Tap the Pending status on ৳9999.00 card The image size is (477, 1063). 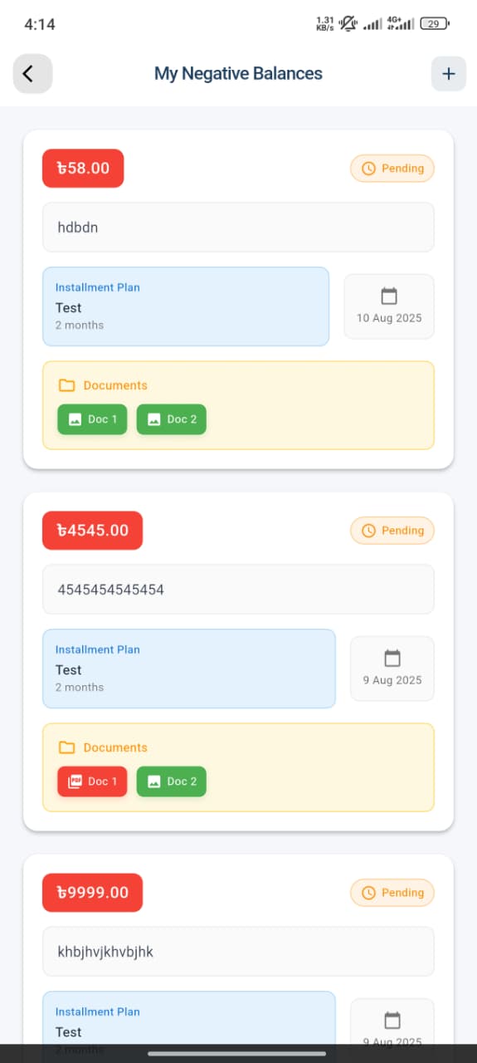pyautogui.click(x=392, y=893)
